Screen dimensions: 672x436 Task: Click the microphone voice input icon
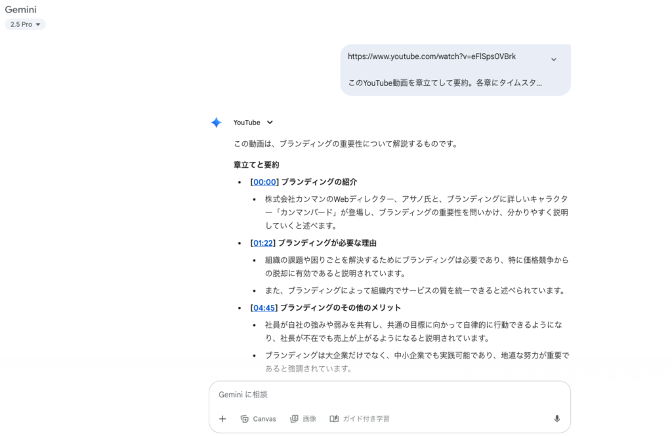(556, 419)
